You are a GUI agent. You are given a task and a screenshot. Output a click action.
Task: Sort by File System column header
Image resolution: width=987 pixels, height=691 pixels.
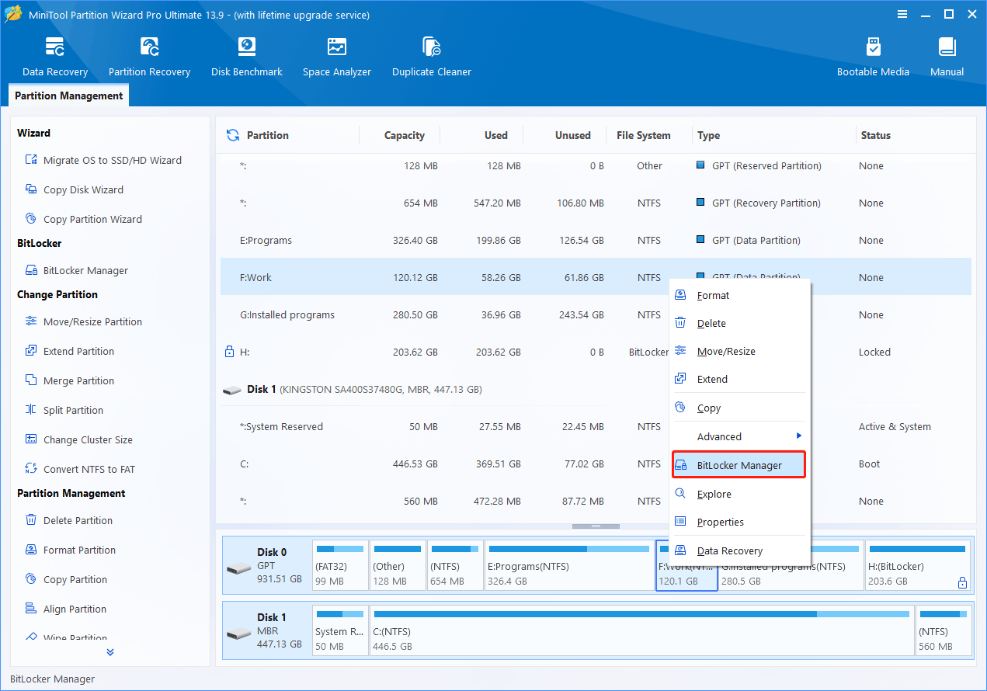tap(643, 135)
